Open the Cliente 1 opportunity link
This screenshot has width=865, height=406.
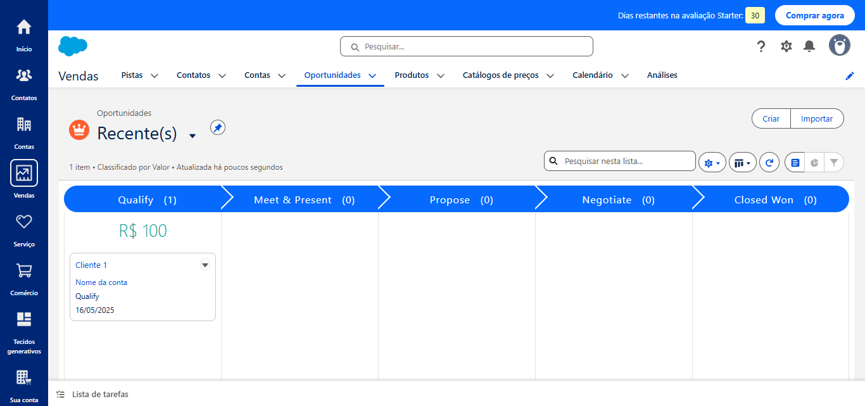(x=91, y=265)
